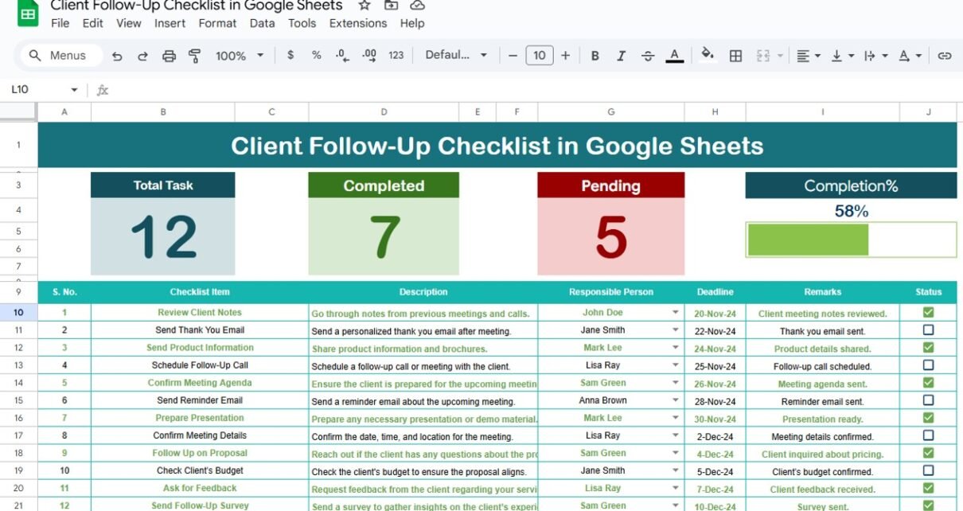
Task: Format cells as currency
Action: point(290,56)
